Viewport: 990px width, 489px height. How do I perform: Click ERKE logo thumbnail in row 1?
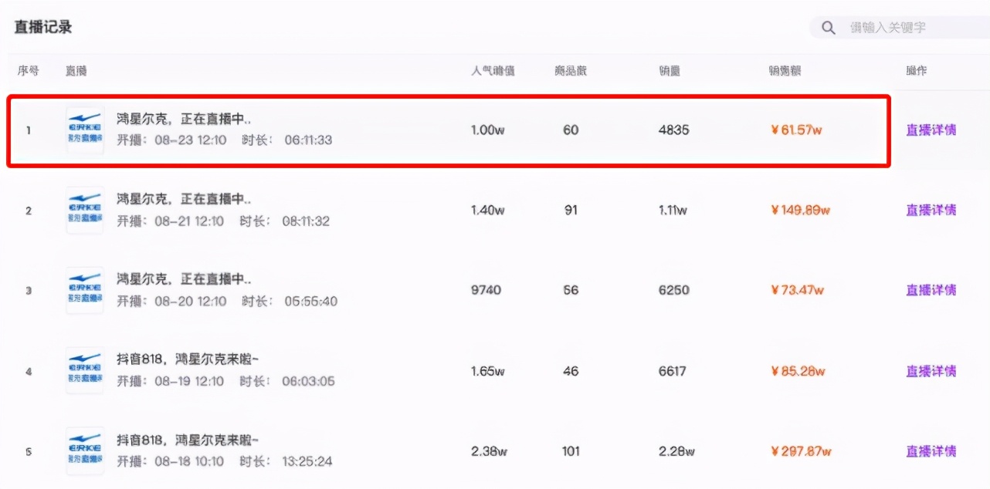point(85,130)
